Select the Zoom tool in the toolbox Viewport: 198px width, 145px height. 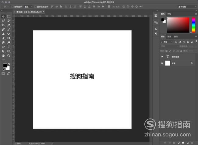(9, 55)
